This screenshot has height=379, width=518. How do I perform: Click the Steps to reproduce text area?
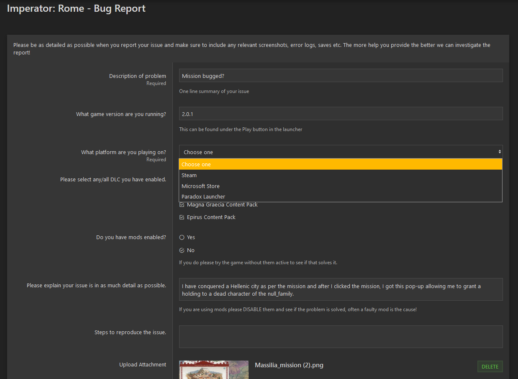[x=341, y=337]
